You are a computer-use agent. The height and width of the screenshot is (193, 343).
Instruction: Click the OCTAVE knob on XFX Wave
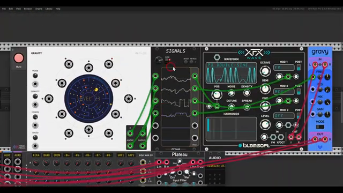(x=265, y=71)
